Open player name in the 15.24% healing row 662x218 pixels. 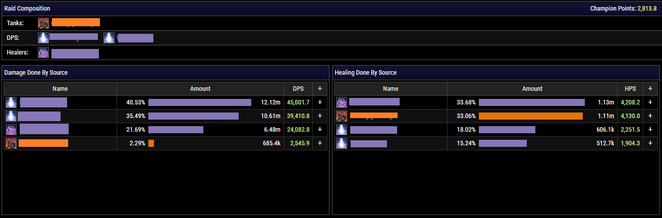pos(369,143)
